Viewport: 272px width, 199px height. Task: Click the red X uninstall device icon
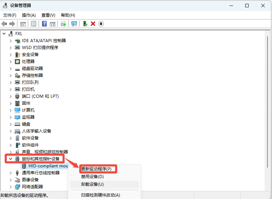[93, 24]
